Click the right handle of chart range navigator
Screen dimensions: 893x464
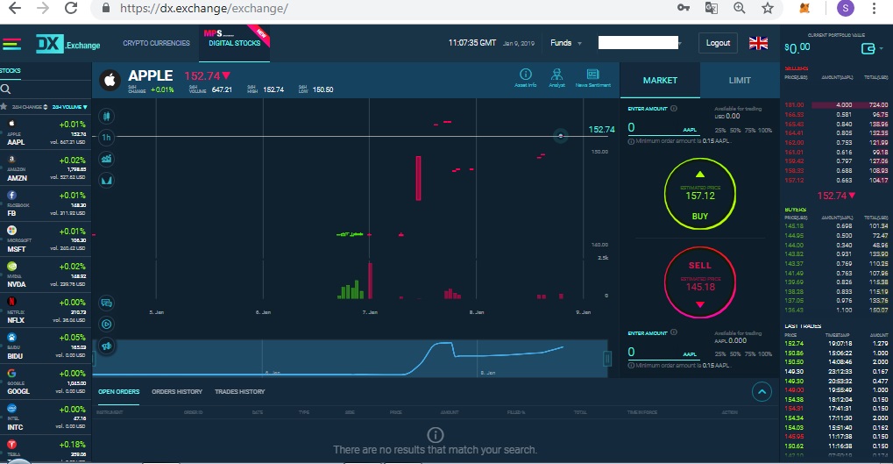coord(607,358)
